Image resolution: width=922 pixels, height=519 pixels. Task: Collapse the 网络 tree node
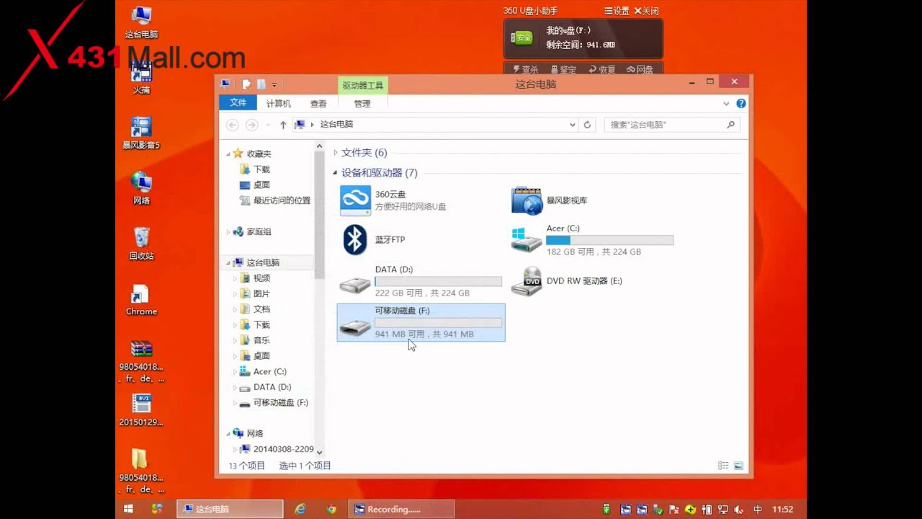pyautogui.click(x=229, y=434)
